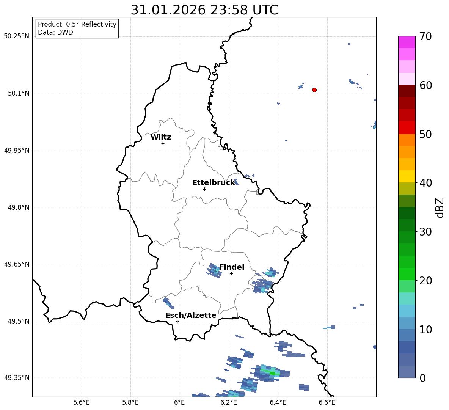
Task: Click the Data: DWD text
Action: (x=55, y=32)
